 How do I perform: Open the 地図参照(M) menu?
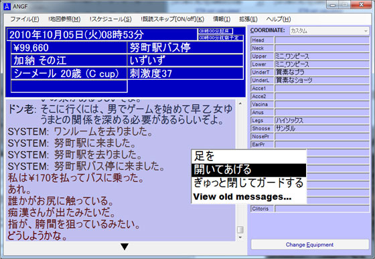click(64, 19)
